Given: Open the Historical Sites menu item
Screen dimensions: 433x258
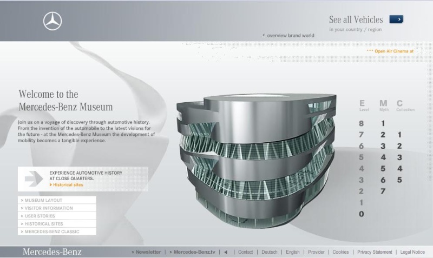Looking at the screenshot, I should 57,224.
